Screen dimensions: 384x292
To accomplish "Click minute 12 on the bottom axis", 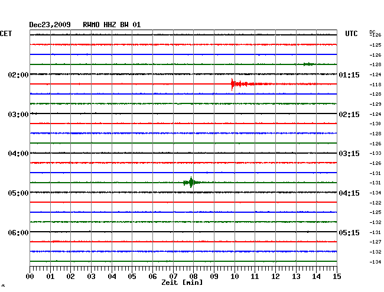I will click(x=275, y=277).
